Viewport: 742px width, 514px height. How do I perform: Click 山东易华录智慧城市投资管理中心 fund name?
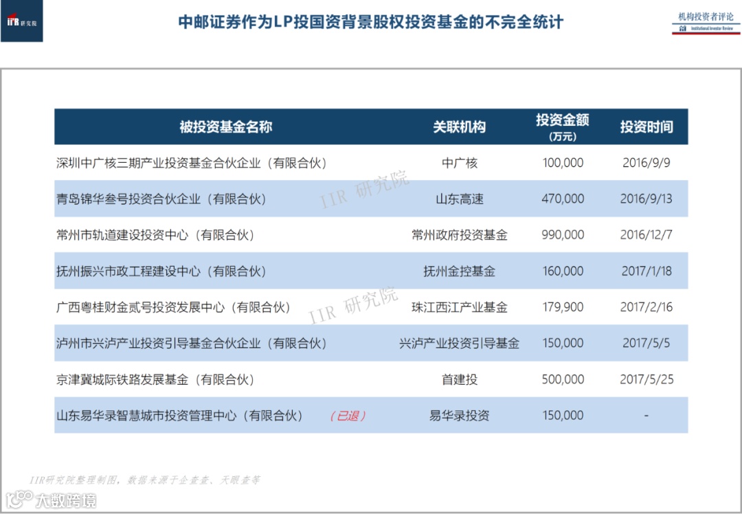[179, 416]
